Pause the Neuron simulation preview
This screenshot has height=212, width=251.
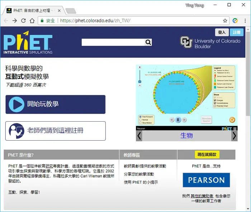point(178,120)
